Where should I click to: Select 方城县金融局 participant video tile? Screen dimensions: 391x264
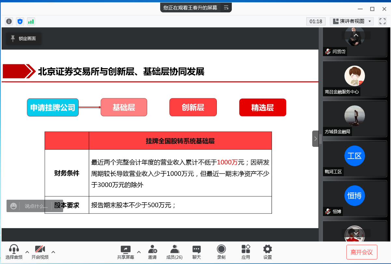coord(355,118)
